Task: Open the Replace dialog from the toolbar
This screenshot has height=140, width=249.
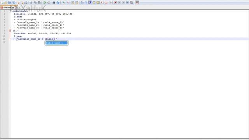Action: point(58,3)
